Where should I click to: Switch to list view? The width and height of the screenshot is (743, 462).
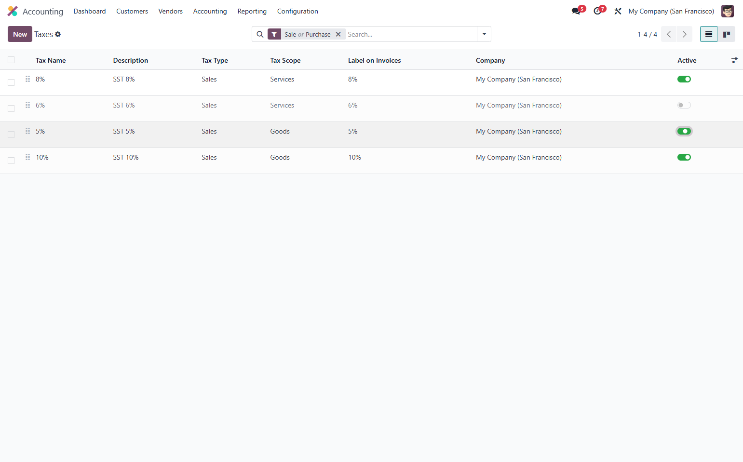tap(709, 34)
